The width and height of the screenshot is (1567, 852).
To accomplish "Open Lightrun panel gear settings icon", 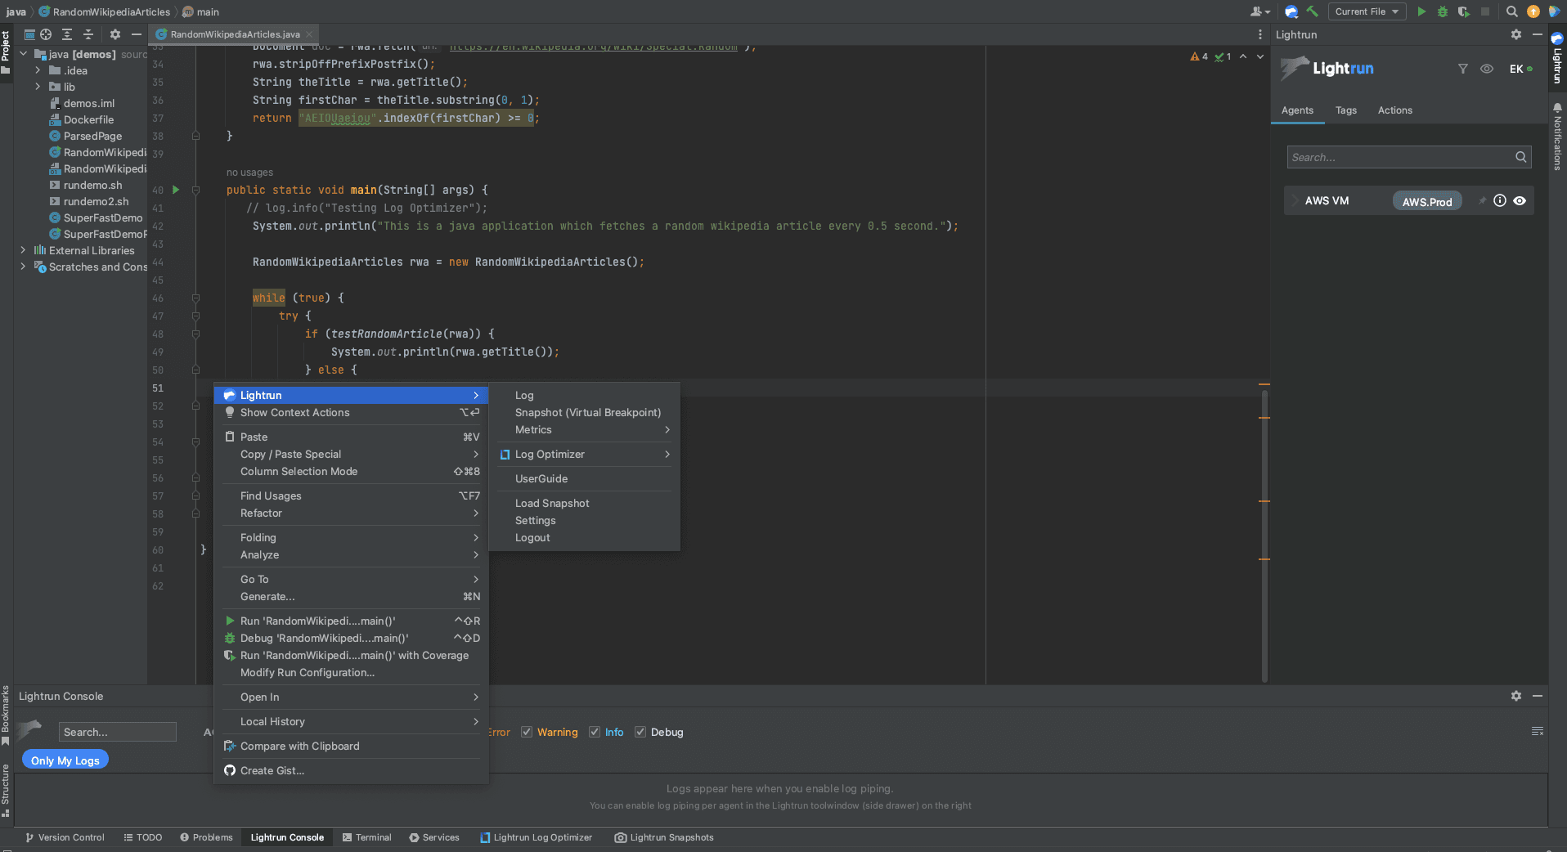I will click(1516, 34).
